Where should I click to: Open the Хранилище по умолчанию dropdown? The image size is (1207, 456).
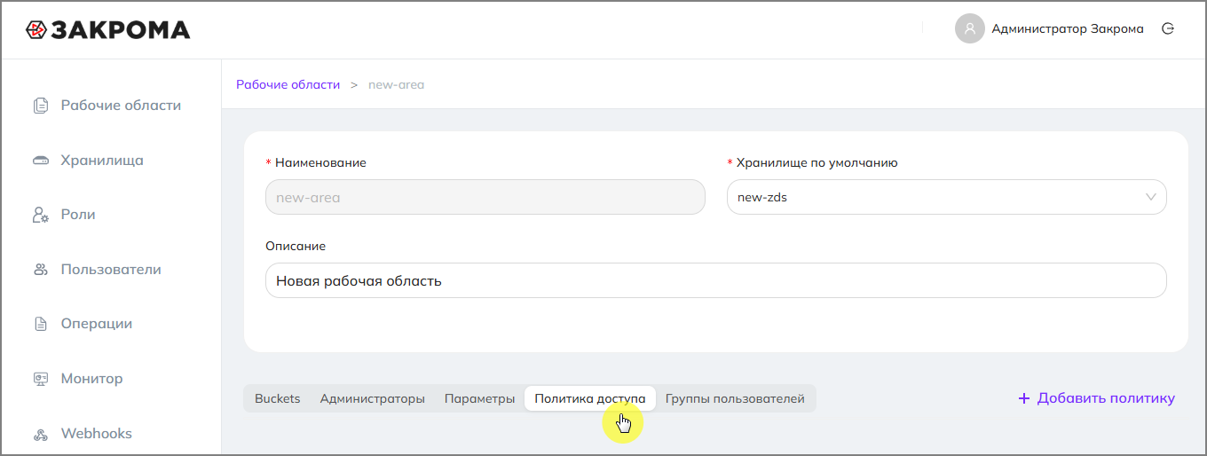pyautogui.click(x=946, y=197)
